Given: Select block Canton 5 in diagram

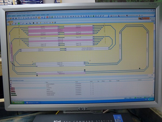Looking at the screenshot, I should [x=61, y=66].
